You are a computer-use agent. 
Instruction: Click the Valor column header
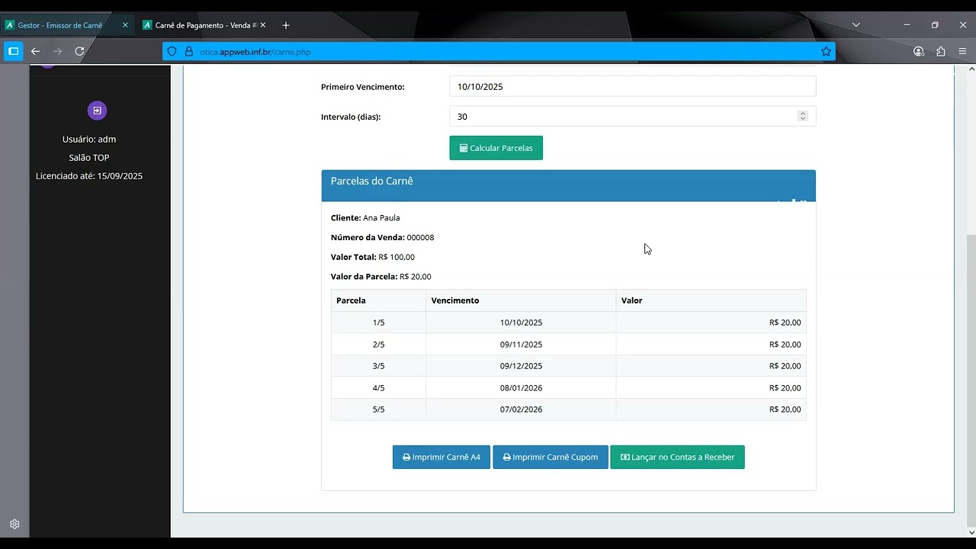tap(711, 300)
